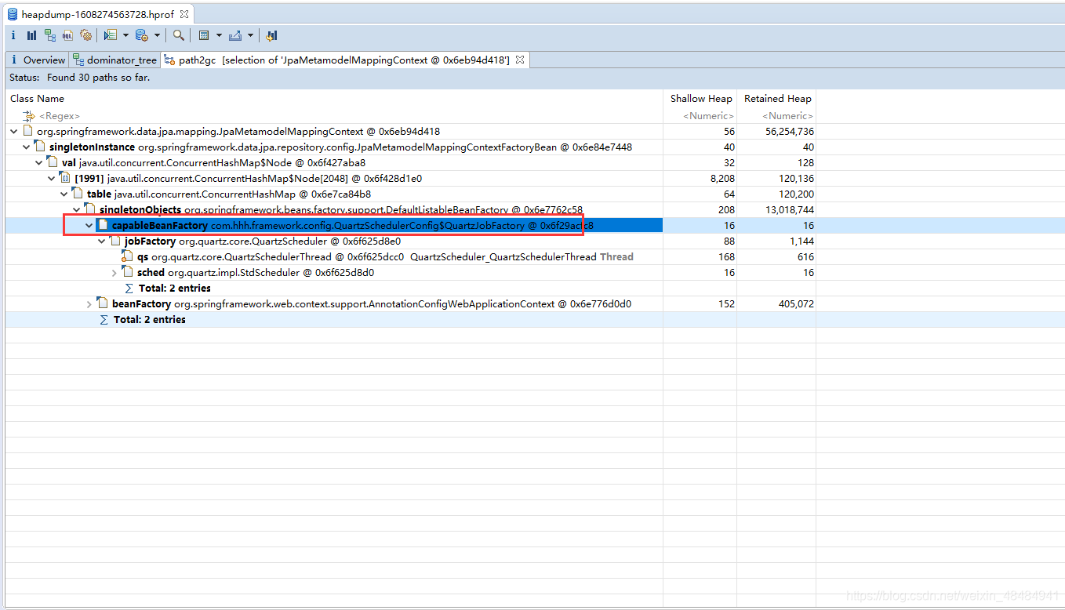
Task: Click the Class Name <Regex> filter field
Action: (x=334, y=116)
